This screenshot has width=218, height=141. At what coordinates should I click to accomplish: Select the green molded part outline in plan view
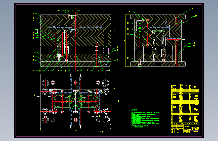pyautogui.click(x=75, y=101)
